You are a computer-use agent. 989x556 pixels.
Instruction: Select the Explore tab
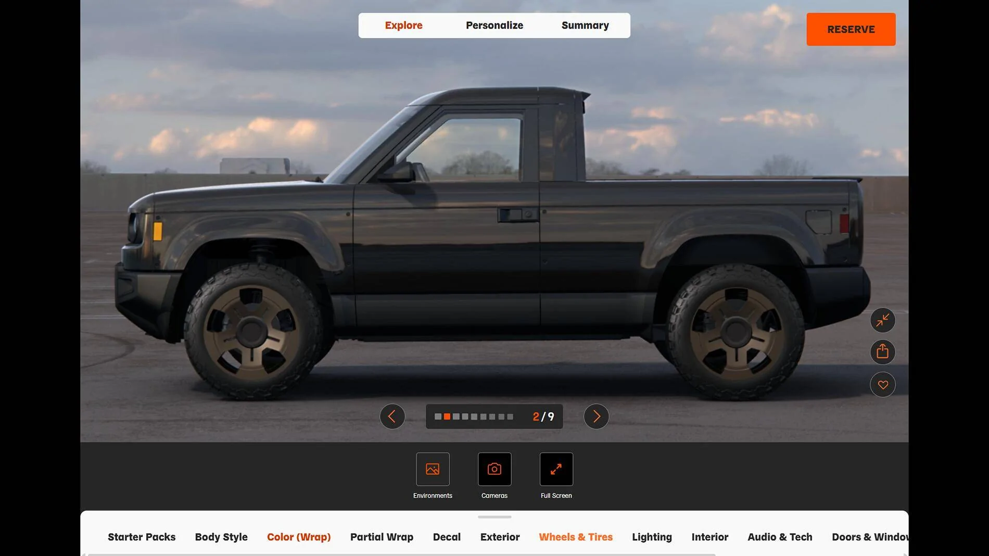403,26
